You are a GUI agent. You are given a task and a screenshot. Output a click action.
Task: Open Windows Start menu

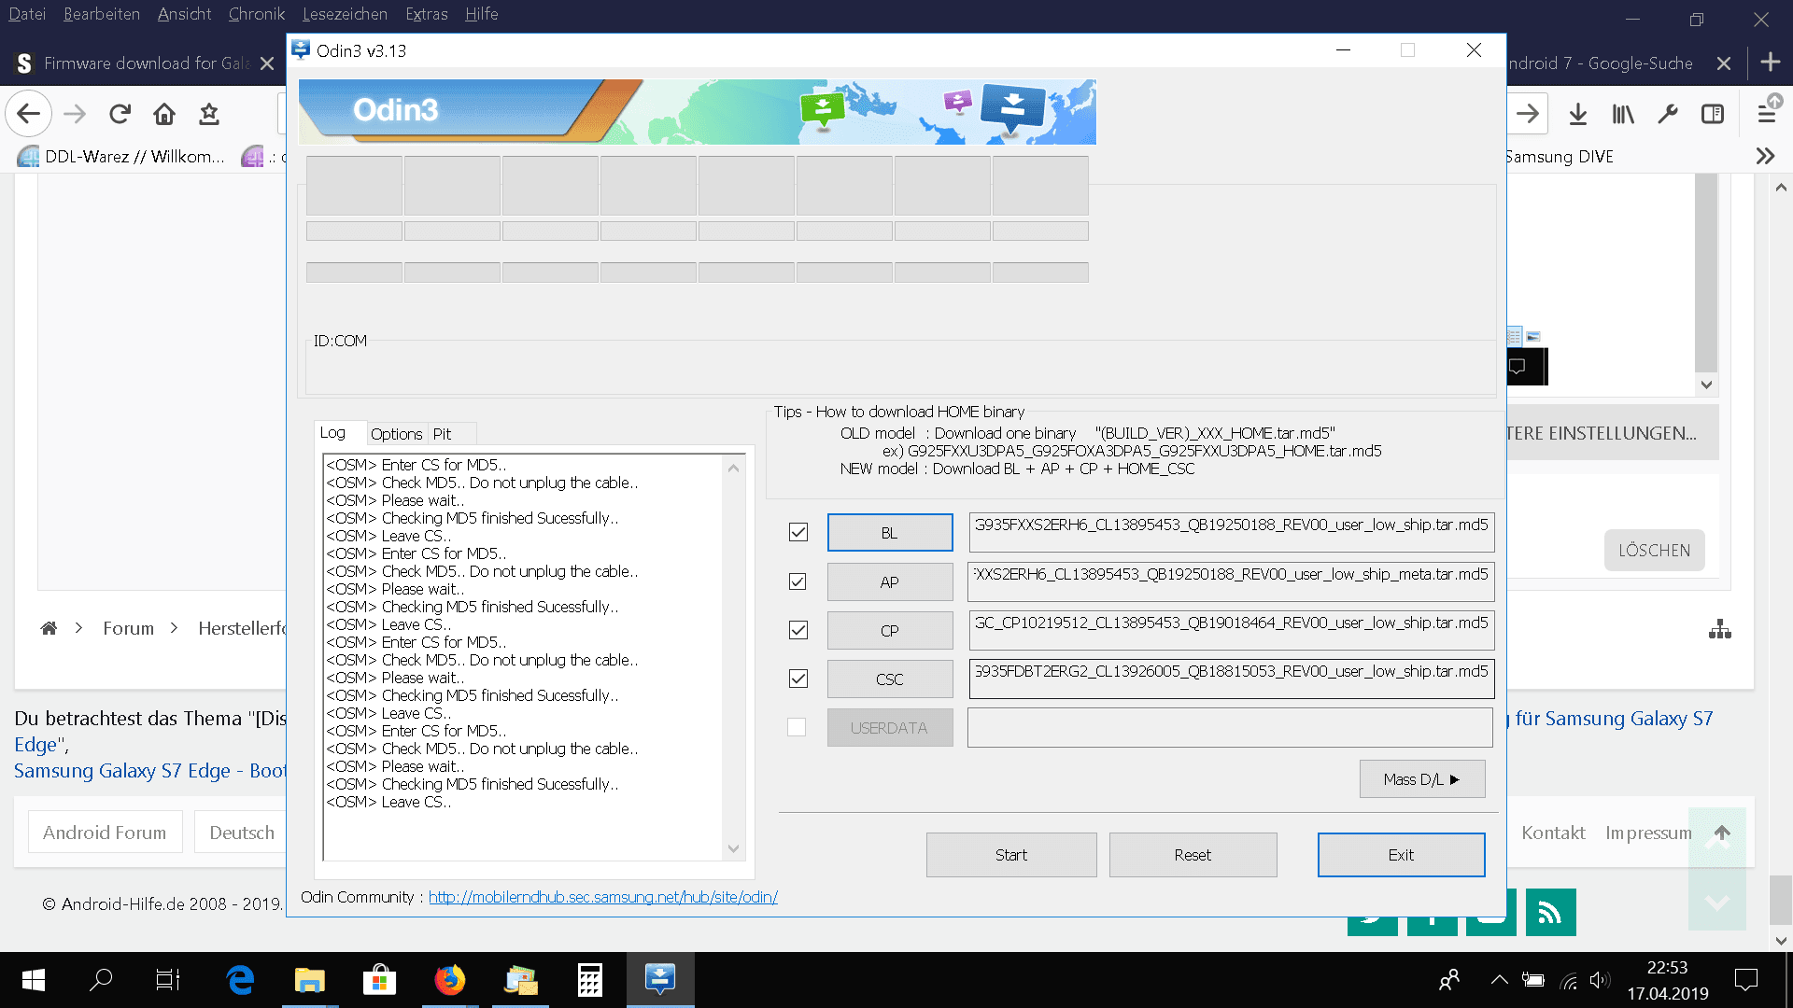[34, 980]
